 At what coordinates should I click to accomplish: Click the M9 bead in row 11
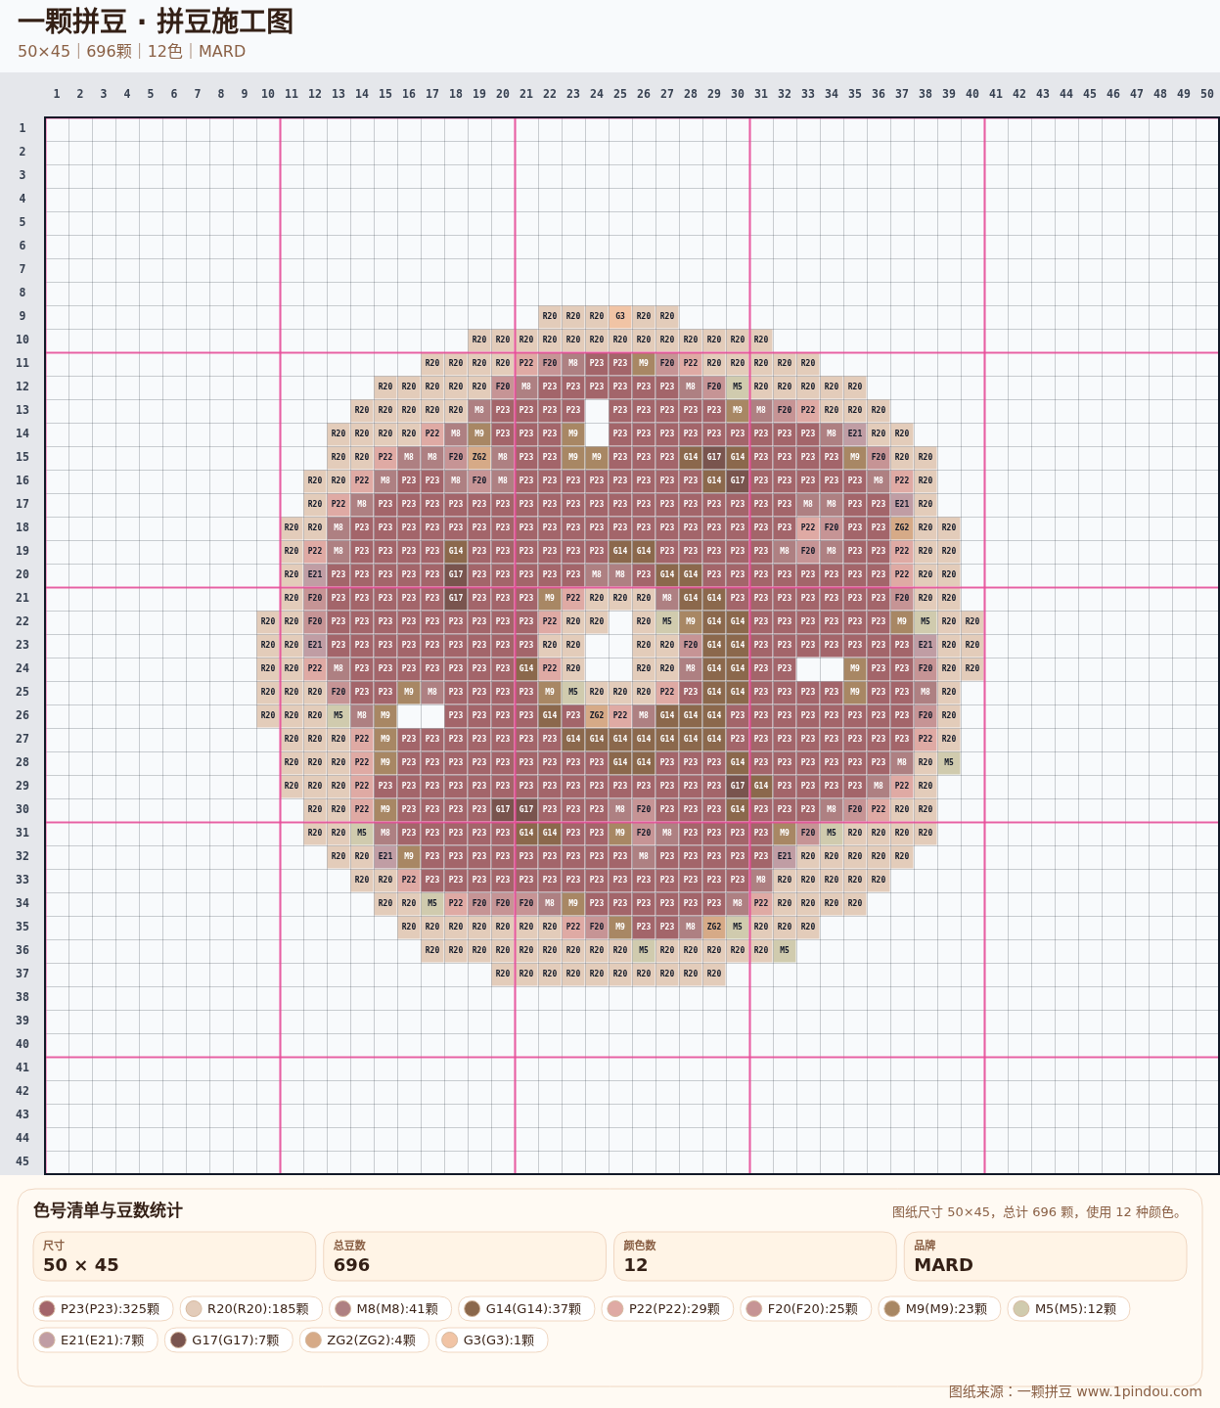[644, 364]
